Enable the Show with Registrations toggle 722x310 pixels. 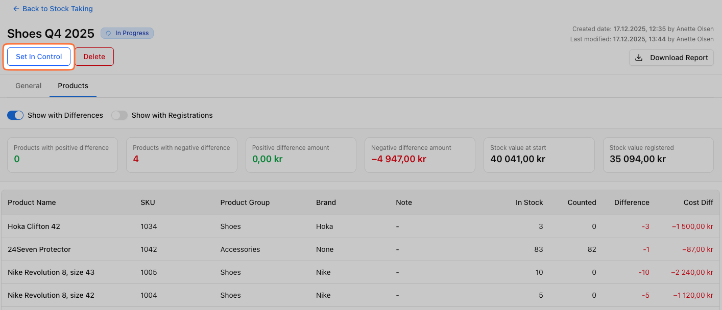click(119, 115)
